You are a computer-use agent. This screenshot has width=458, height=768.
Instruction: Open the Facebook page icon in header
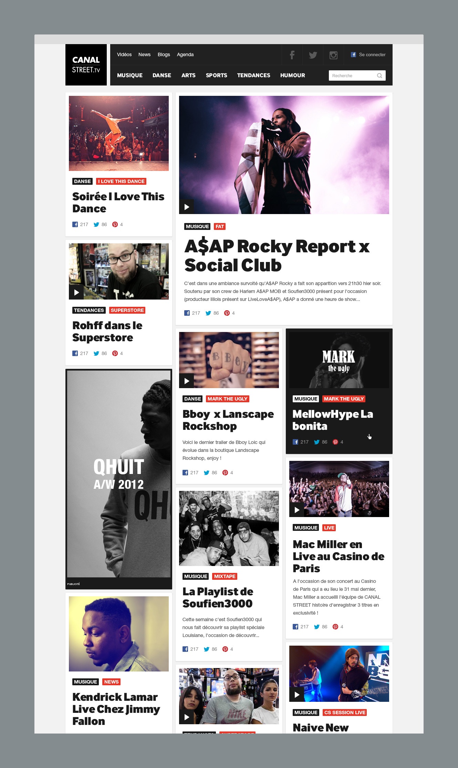pos(292,55)
